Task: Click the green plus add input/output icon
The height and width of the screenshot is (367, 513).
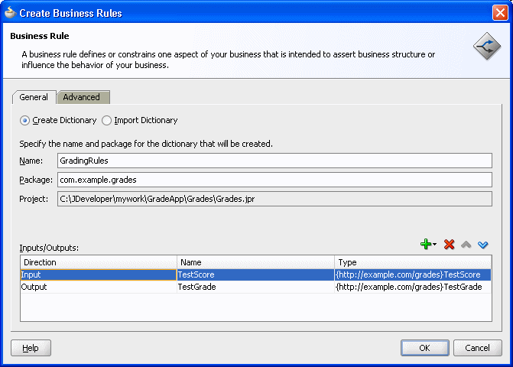Action: [x=428, y=244]
